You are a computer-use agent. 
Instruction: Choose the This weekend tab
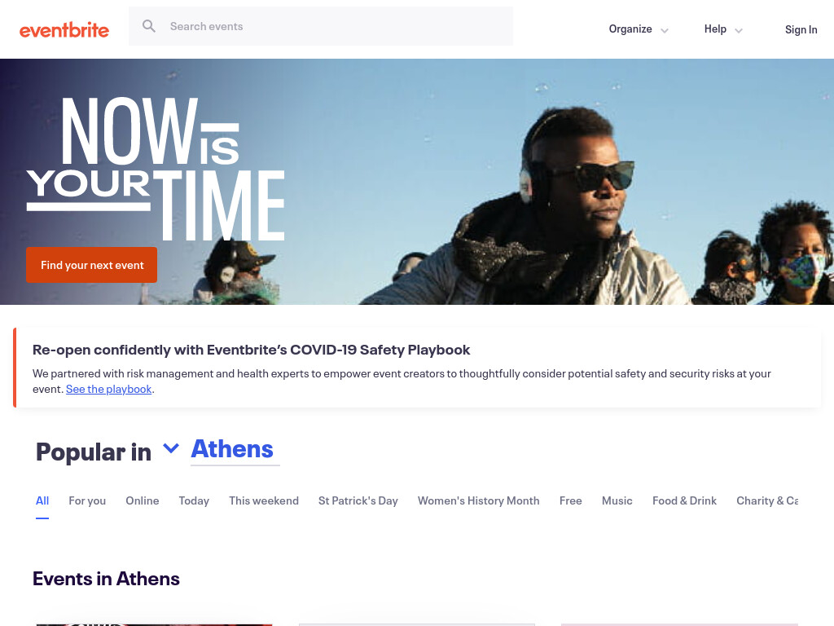click(264, 501)
